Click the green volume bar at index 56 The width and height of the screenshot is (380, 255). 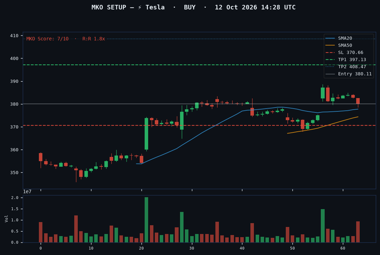tap(323, 226)
